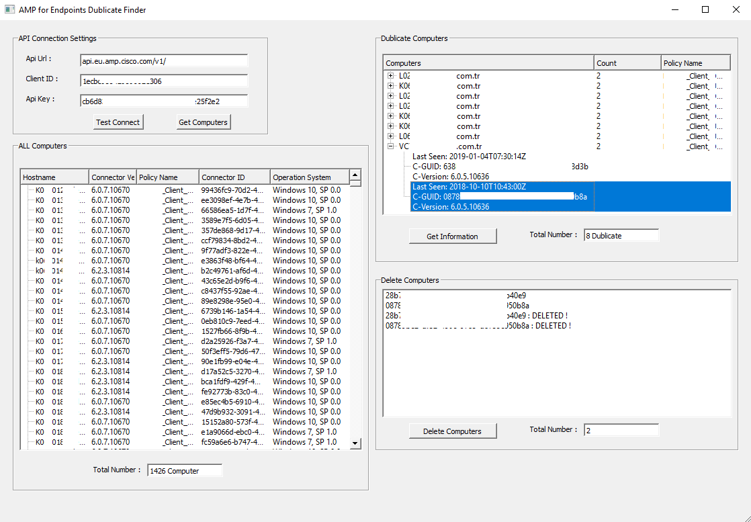Select the row with Connector ID ccf79834-8bd2-4...
This screenshot has width=751, height=522.
click(x=185, y=241)
